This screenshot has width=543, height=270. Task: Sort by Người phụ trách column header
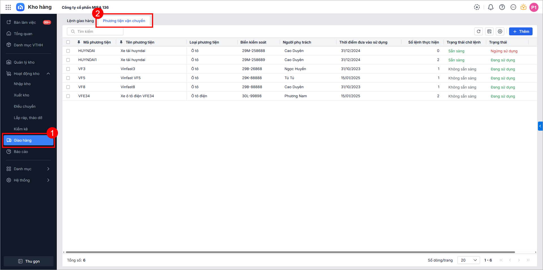pos(297,42)
